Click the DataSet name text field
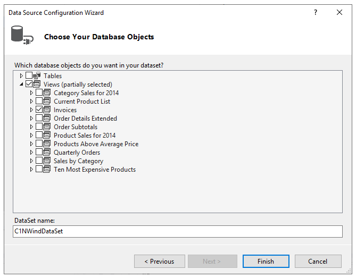 [x=178, y=231]
